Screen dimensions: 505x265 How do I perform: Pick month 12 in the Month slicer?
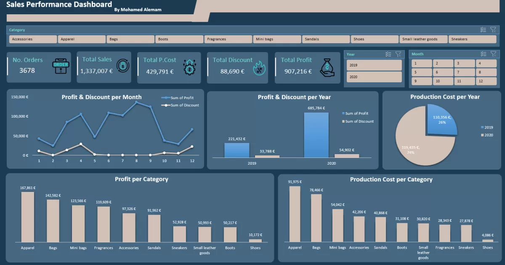(x=486, y=81)
